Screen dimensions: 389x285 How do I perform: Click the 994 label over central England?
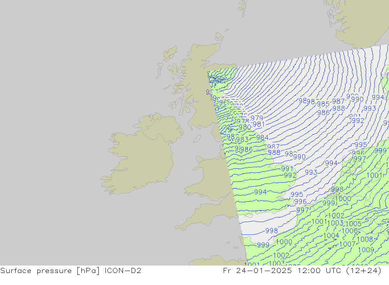tap(260, 192)
